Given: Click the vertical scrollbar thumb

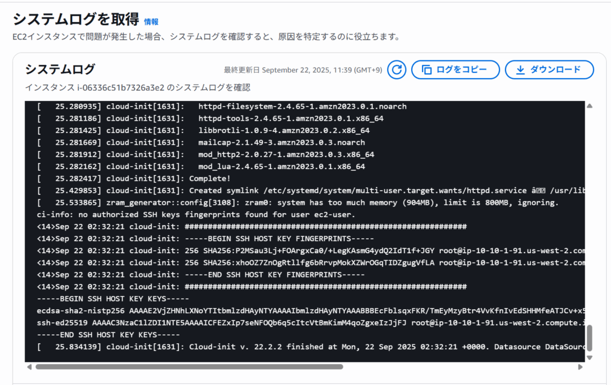Looking at the screenshot, I should 590,338.
